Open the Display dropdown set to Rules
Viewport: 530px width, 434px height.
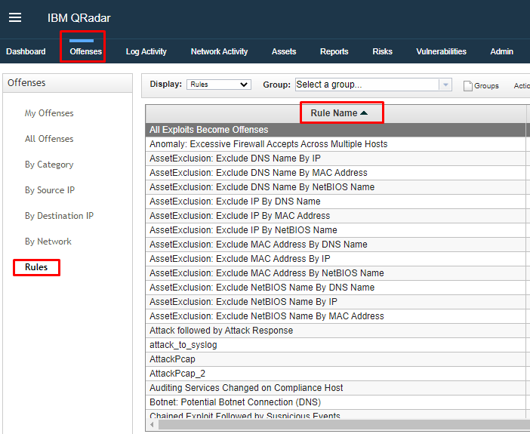click(x=218, y=85)
